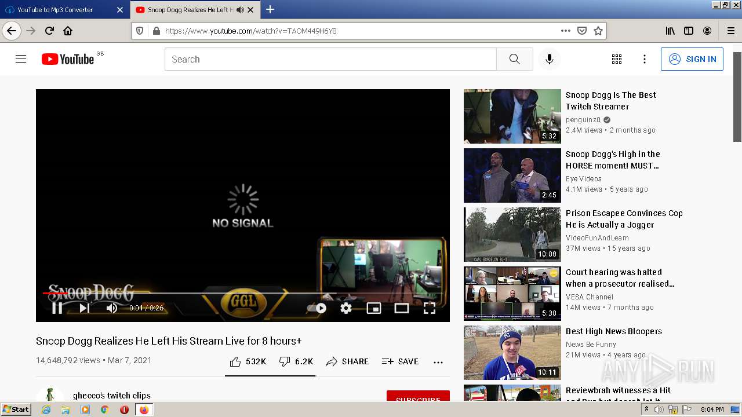Open Snoop Dogg's High in the HORSE moment title
Image resolution: width=742 pixels, height=417 pixels.
tap(613, 160)
